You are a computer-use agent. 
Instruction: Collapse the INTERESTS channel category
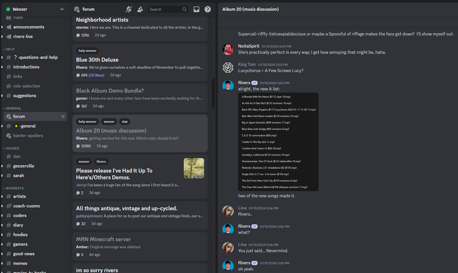14,188
